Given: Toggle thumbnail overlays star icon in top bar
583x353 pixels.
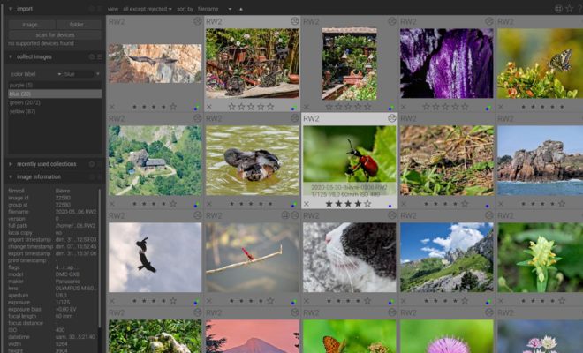Looking at the screenshot, I should 569,9.
